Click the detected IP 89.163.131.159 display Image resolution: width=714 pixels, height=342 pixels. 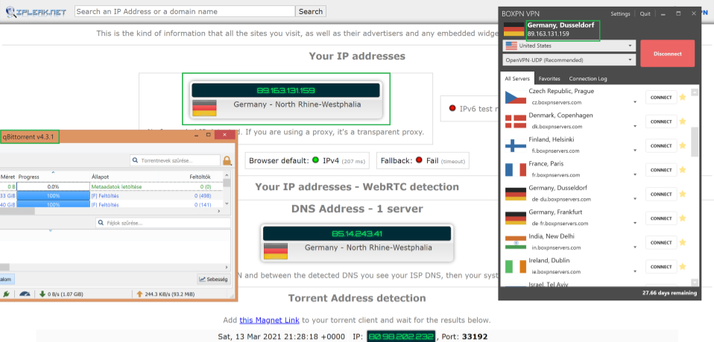285,90
